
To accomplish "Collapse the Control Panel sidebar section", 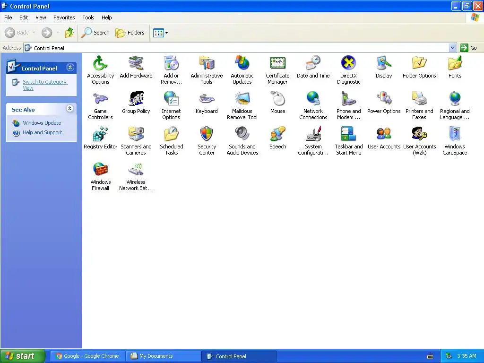I will 70,68.
